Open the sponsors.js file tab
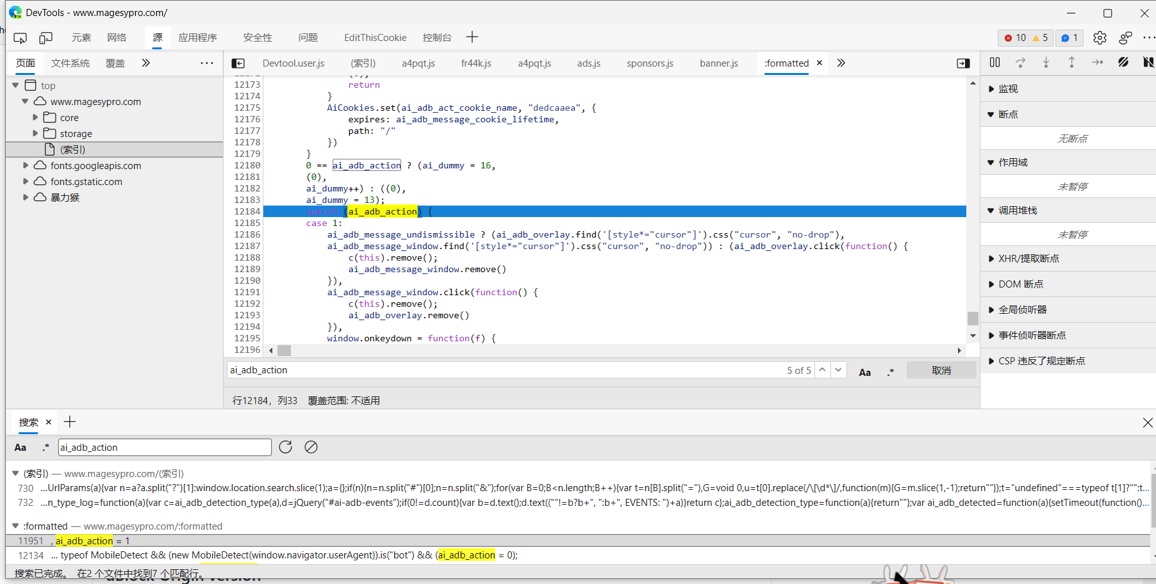This screenshot has width=1156, height=584. (649, 63)
